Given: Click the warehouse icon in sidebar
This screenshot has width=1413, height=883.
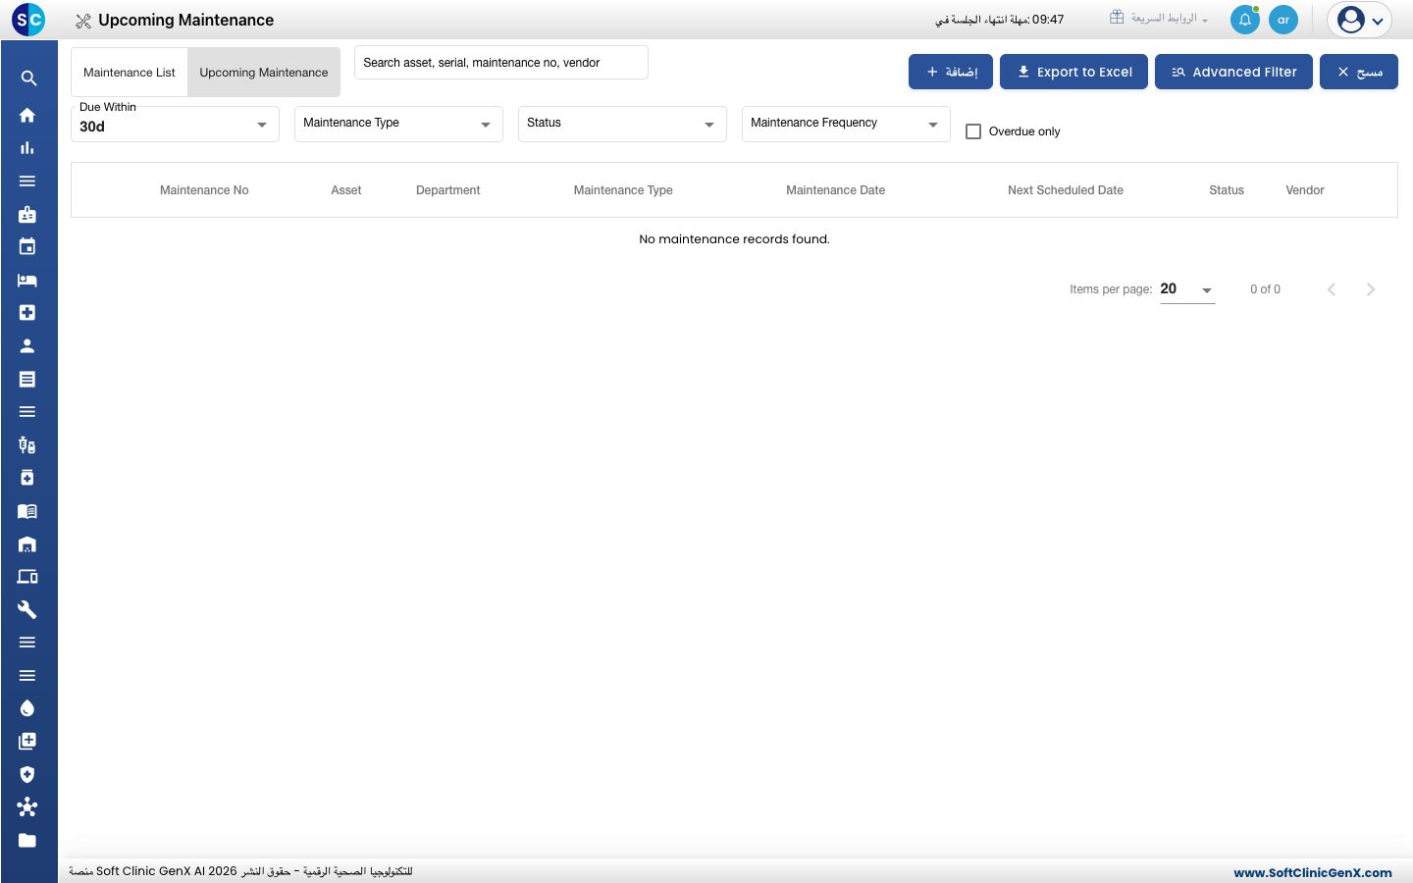Looking at the screenshot, I should (27, 545).
